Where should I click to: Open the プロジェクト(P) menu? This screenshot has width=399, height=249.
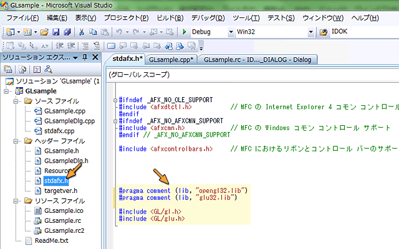pos(126,18)
